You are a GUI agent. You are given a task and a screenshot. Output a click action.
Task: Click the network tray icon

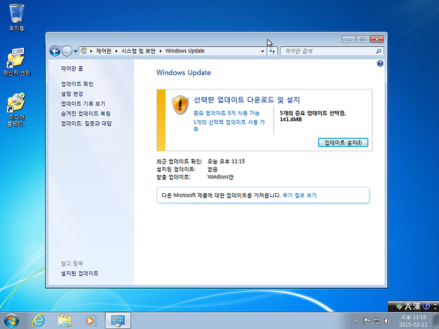[x=377, y=321]
